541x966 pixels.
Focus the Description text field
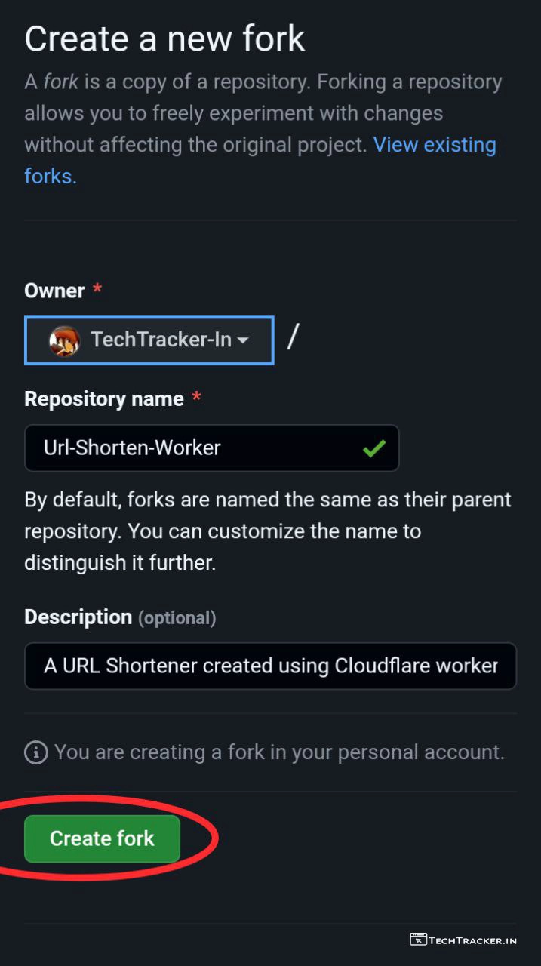pos(270,666)
